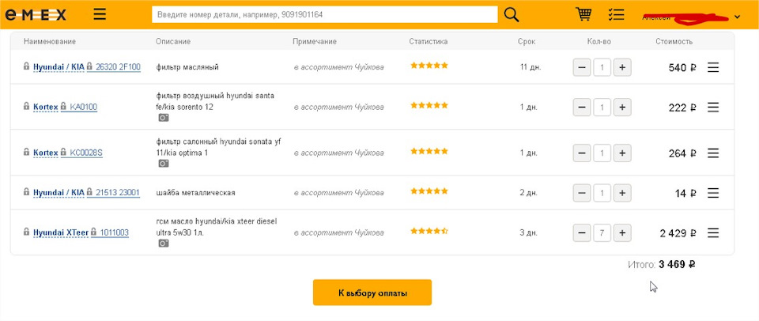Open the shopping cart icon
This screenshot has height=321, width=759.
coord(584,15)
